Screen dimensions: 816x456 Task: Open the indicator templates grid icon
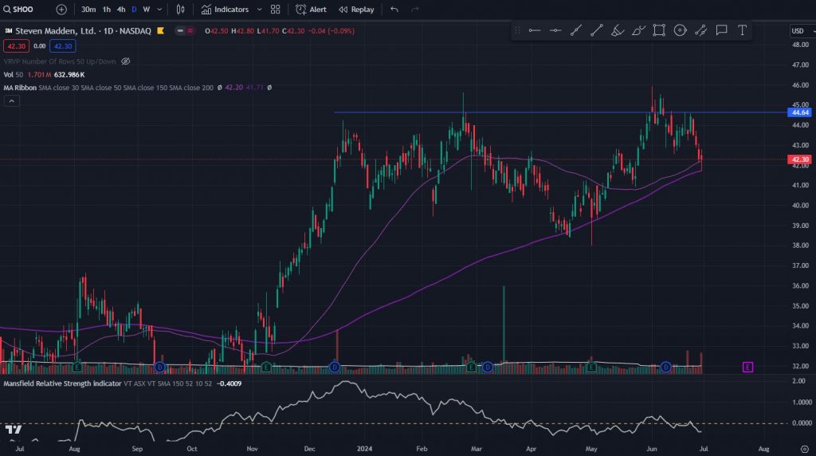click(x=275, y=10)
